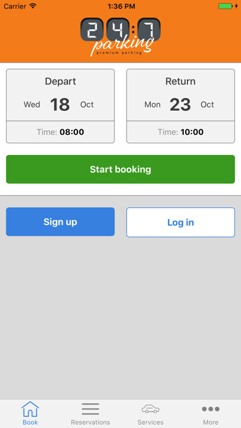Tap the battery status icon

pyautogui.click(x=226, y=6)
